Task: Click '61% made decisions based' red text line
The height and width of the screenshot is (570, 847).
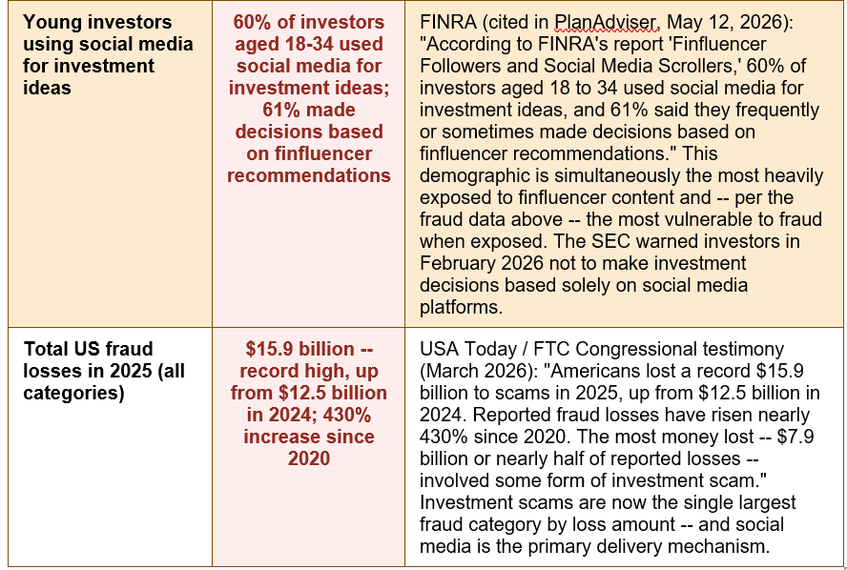Action: tap(308, 121)
